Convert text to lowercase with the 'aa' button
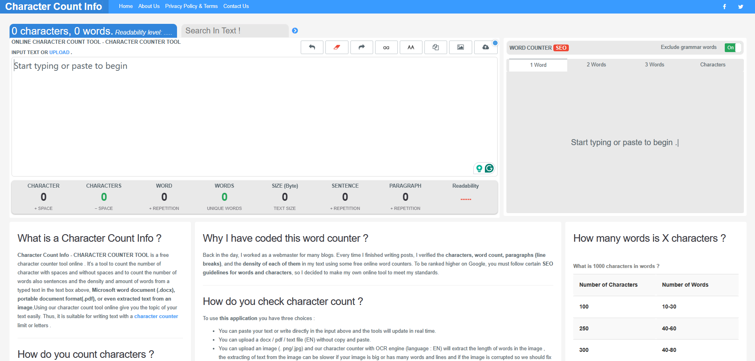The image size is (755, 361). (x=386, y=47)
